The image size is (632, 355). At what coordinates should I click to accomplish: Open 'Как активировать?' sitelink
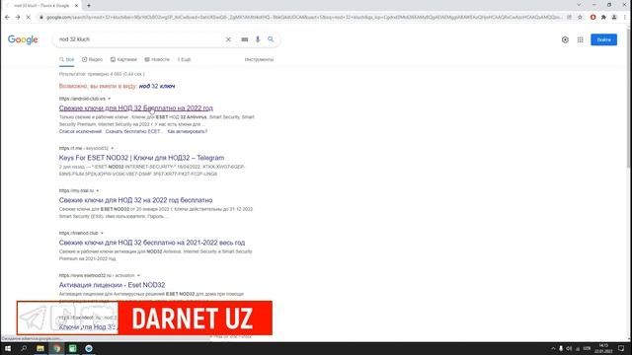pyautogui.click(x=188, y=131)
